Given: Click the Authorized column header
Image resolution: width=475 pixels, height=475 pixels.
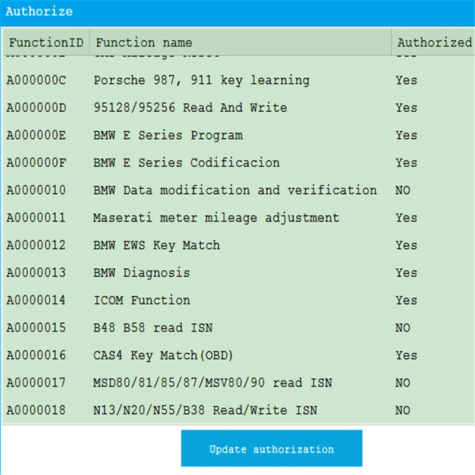Looking at the screenshot, I should pos(433,42).
